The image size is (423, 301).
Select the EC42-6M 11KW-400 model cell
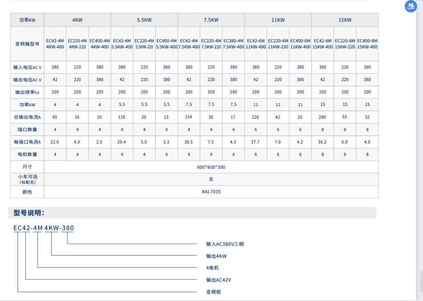tap(256, 44)
